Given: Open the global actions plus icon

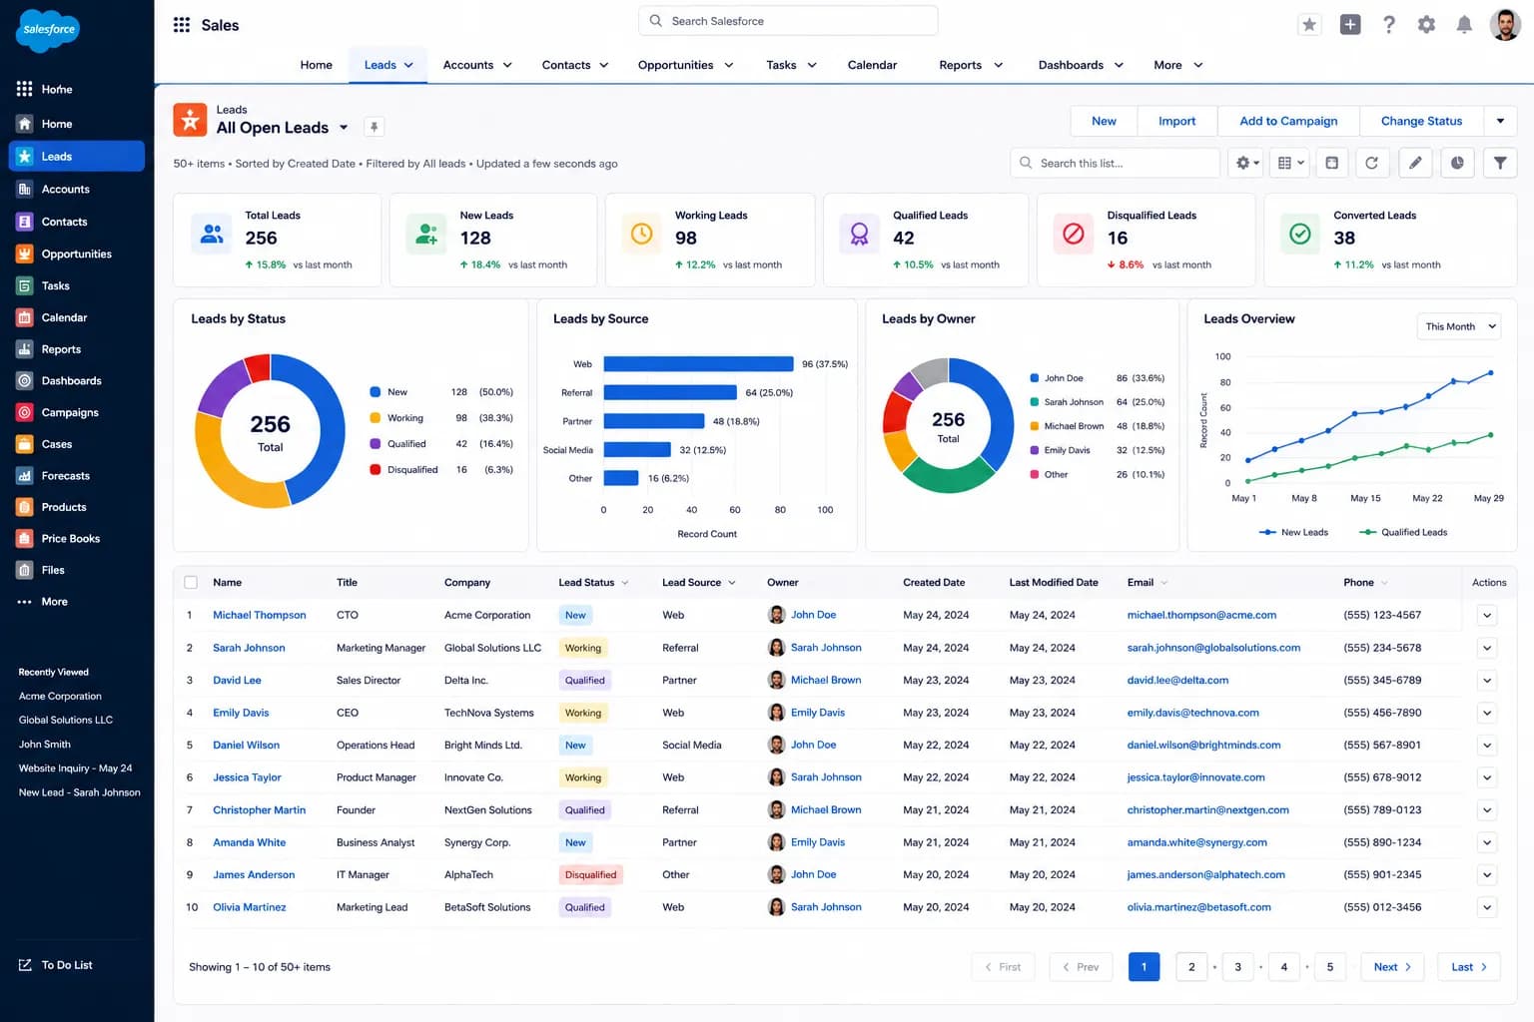Looking at the screenshot, I should click(x=1350, y=25).
